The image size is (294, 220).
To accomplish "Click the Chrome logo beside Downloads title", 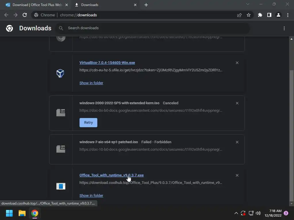I will coord(9,28).
